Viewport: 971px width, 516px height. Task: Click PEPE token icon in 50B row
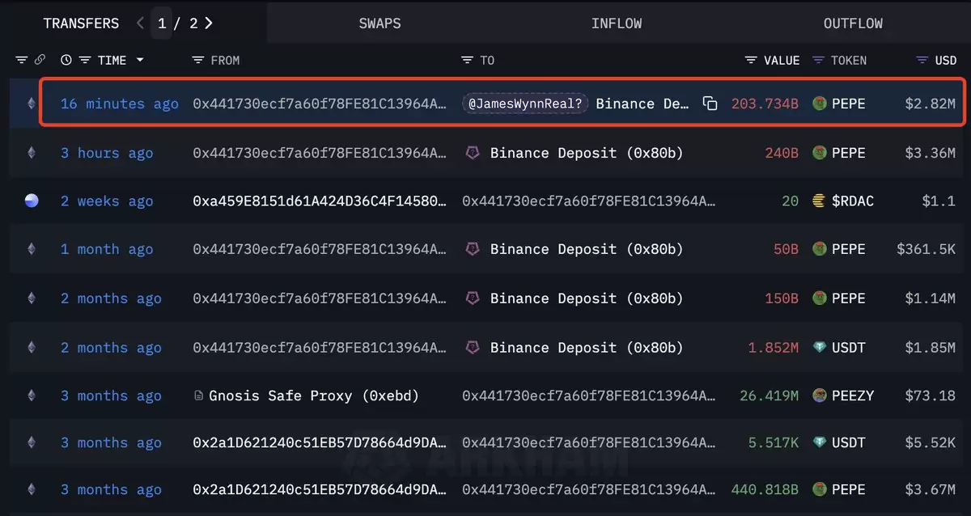[x=819, y=249]
